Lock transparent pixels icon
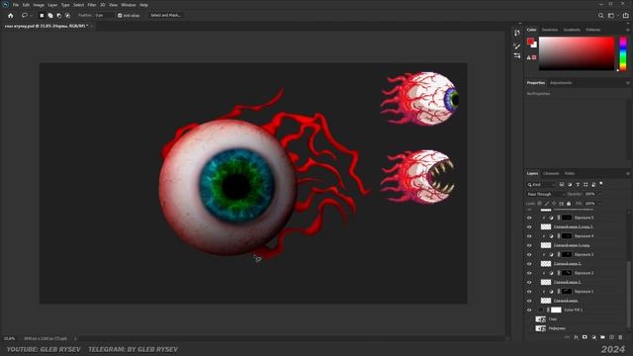The height and width of the screenshot is (356, 633). point(540,204)
